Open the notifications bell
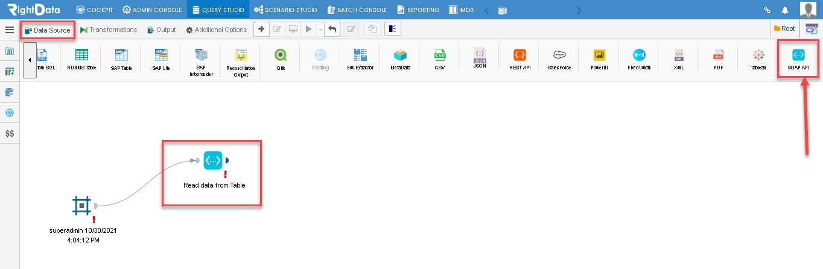The height and width of the screenshot is (269, 823). pos(785,10)
